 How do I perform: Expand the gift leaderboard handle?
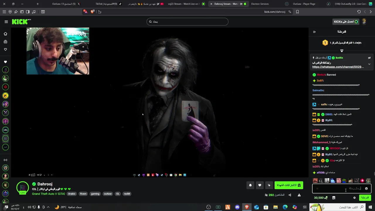342,51
